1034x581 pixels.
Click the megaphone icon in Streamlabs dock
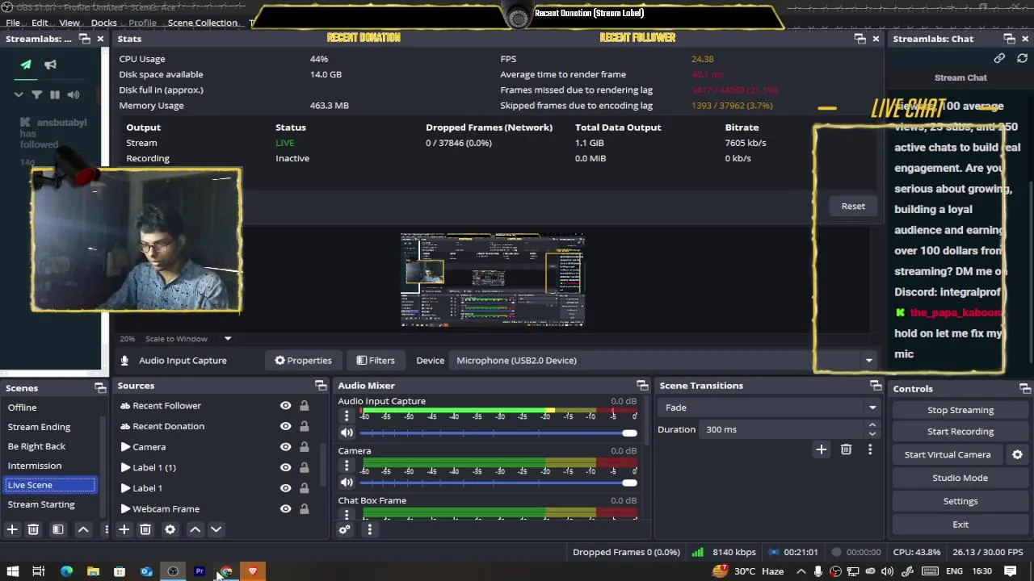(x=50, y=65)
